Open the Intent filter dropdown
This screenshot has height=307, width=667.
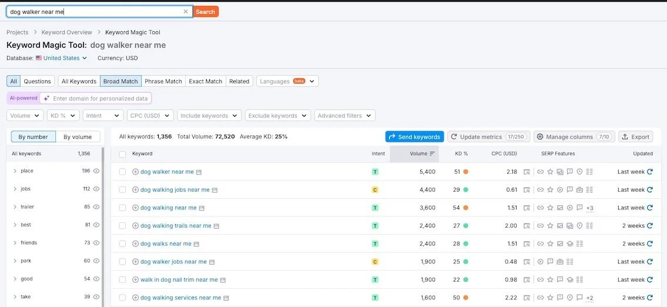tap(103, 115)
